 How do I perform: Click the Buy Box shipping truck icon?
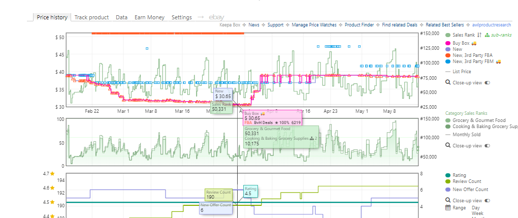(x=474, y=43)
